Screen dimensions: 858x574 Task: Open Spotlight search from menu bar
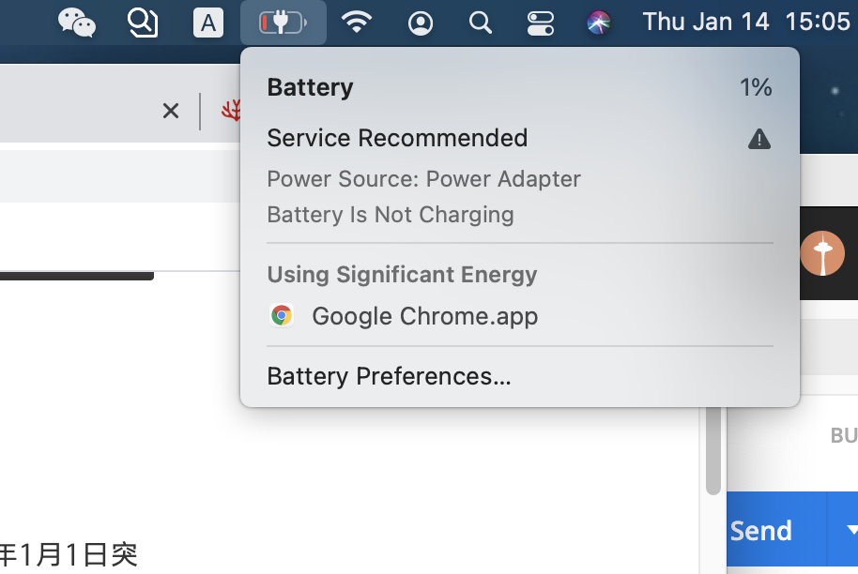coord(481,22)
